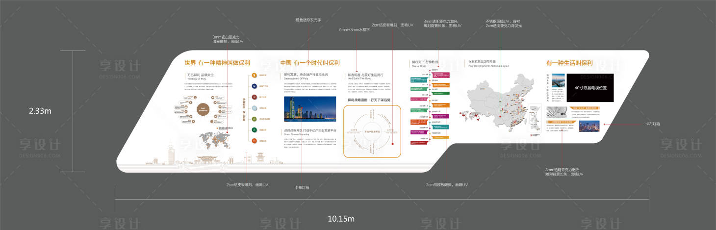Click the '棋行天下 行稳致远' timeline title
Viewport: 716px width, 230px height.
coord(425,62)
